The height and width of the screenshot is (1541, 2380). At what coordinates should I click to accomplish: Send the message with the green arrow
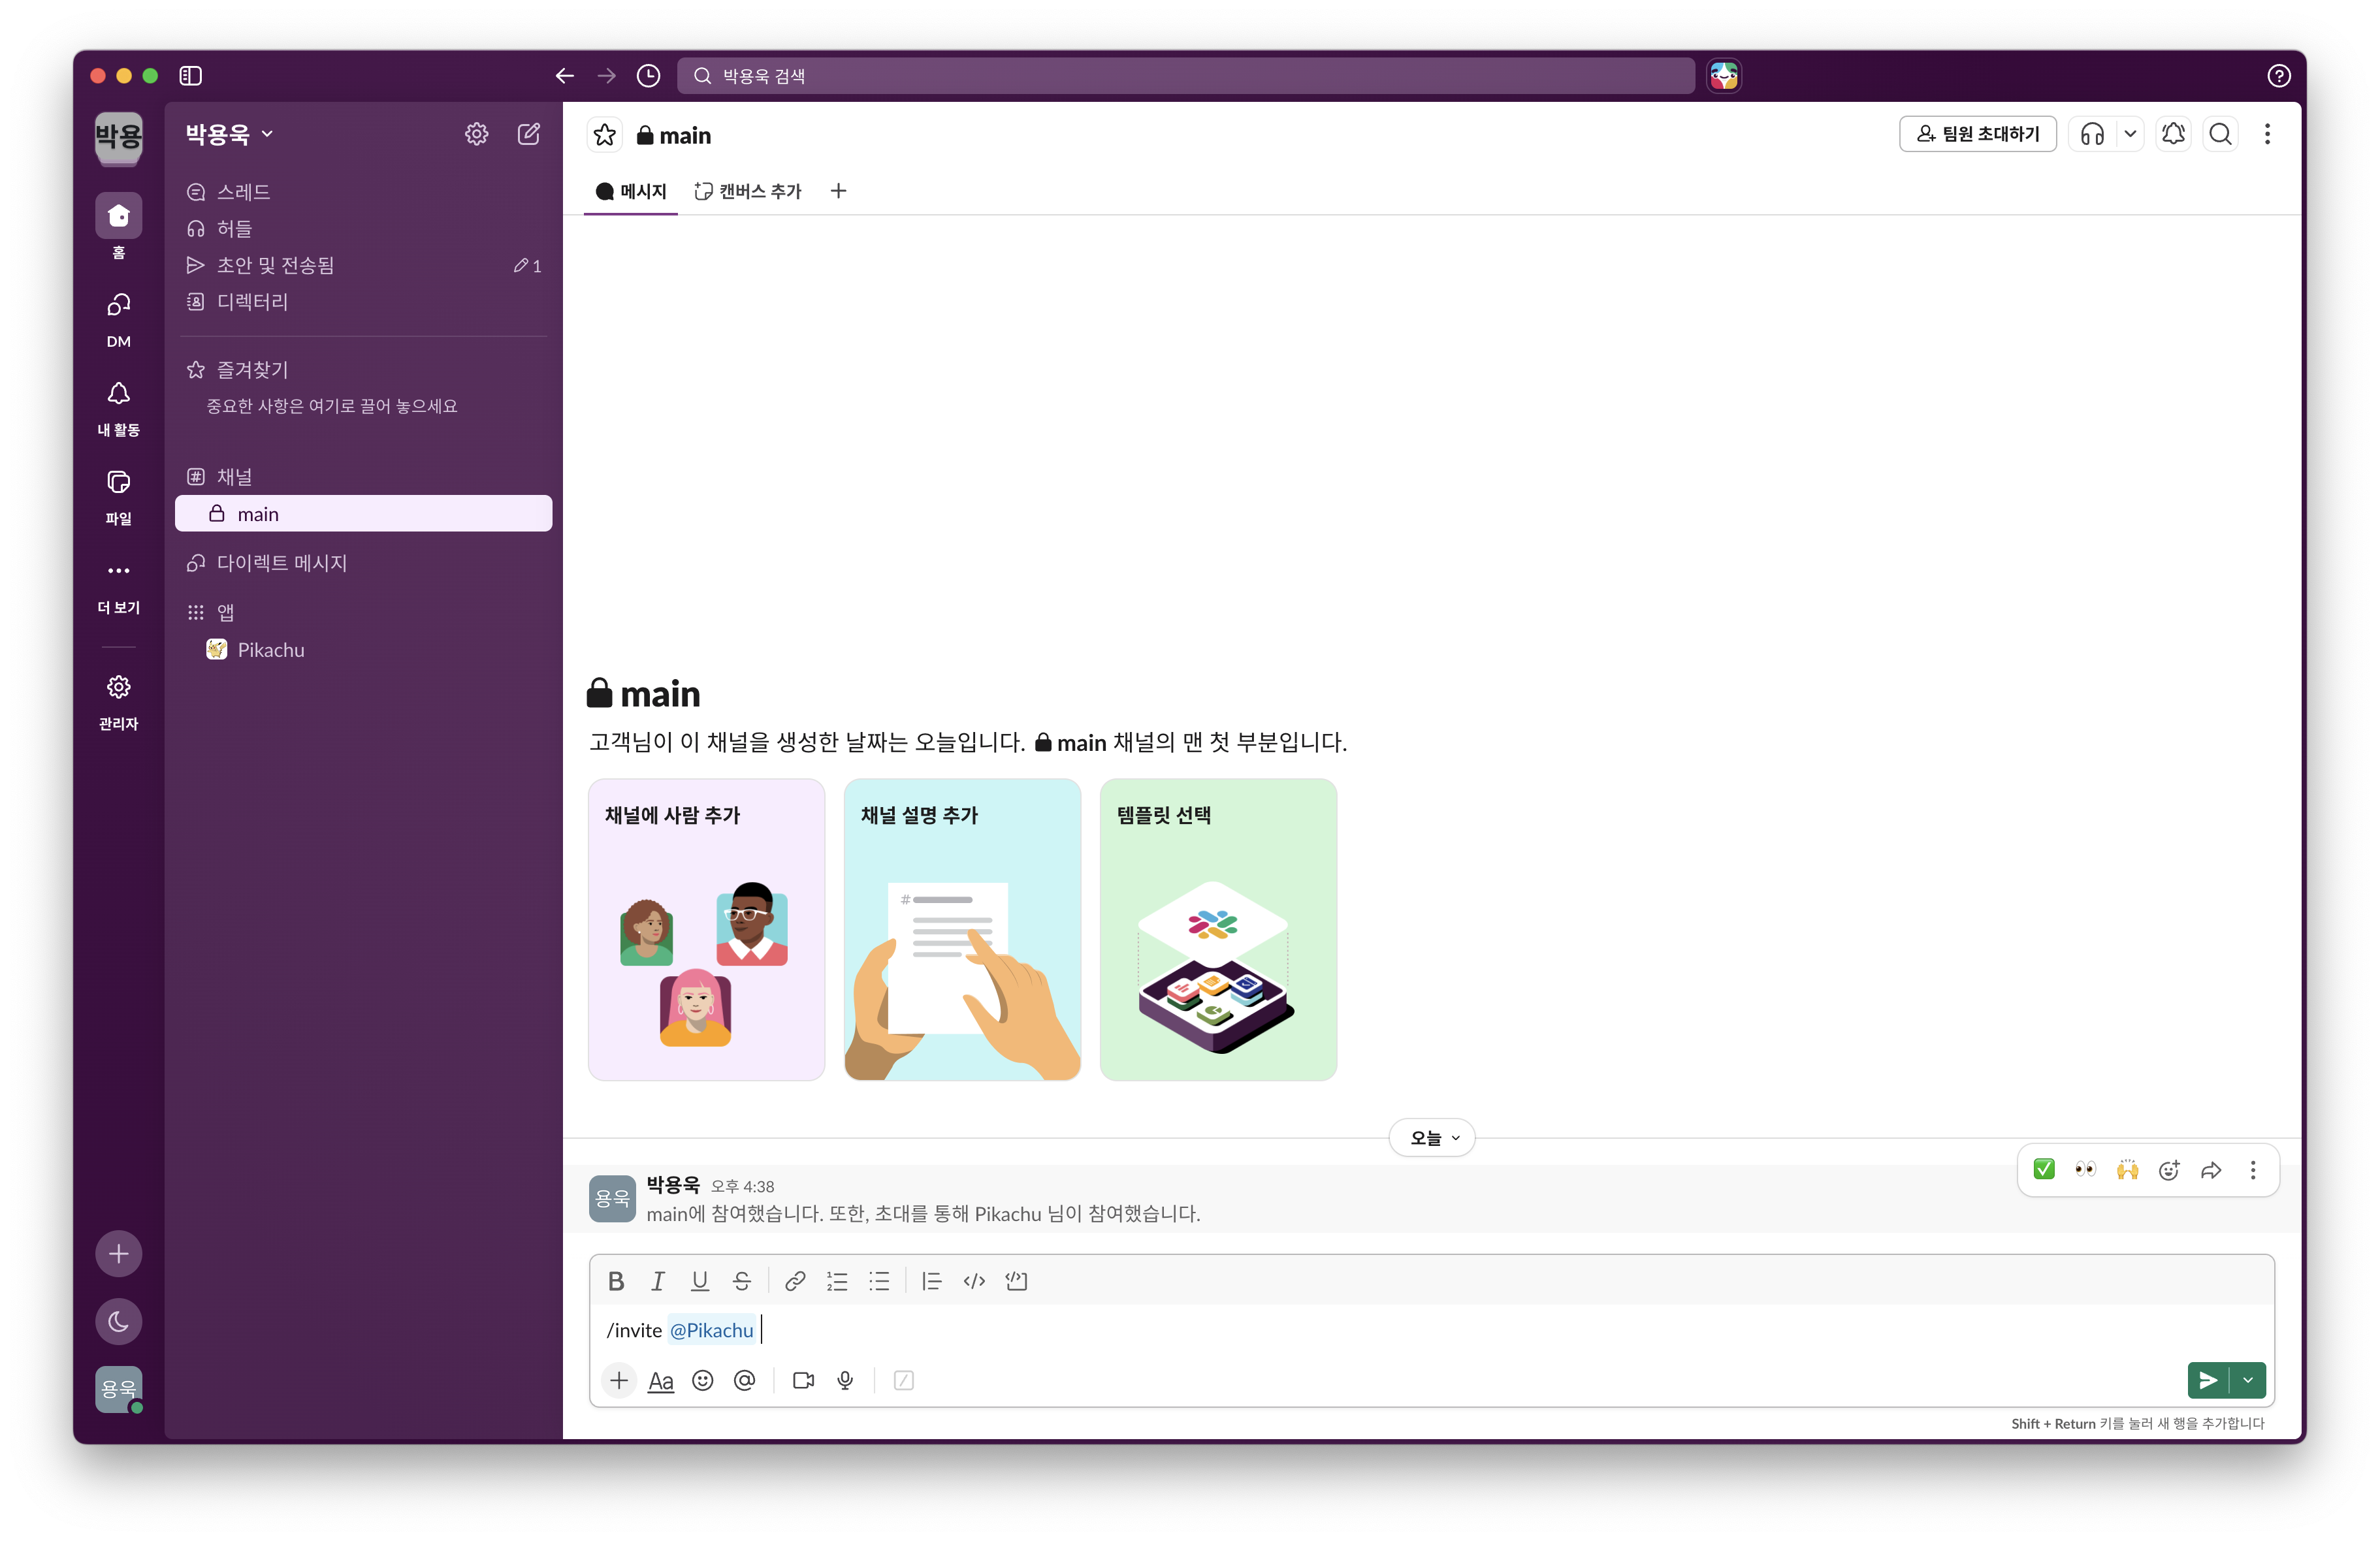pos(2208,1381)
